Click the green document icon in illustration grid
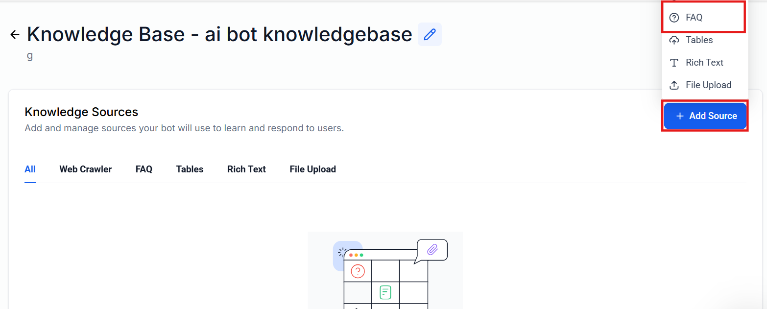 point(385,292)
